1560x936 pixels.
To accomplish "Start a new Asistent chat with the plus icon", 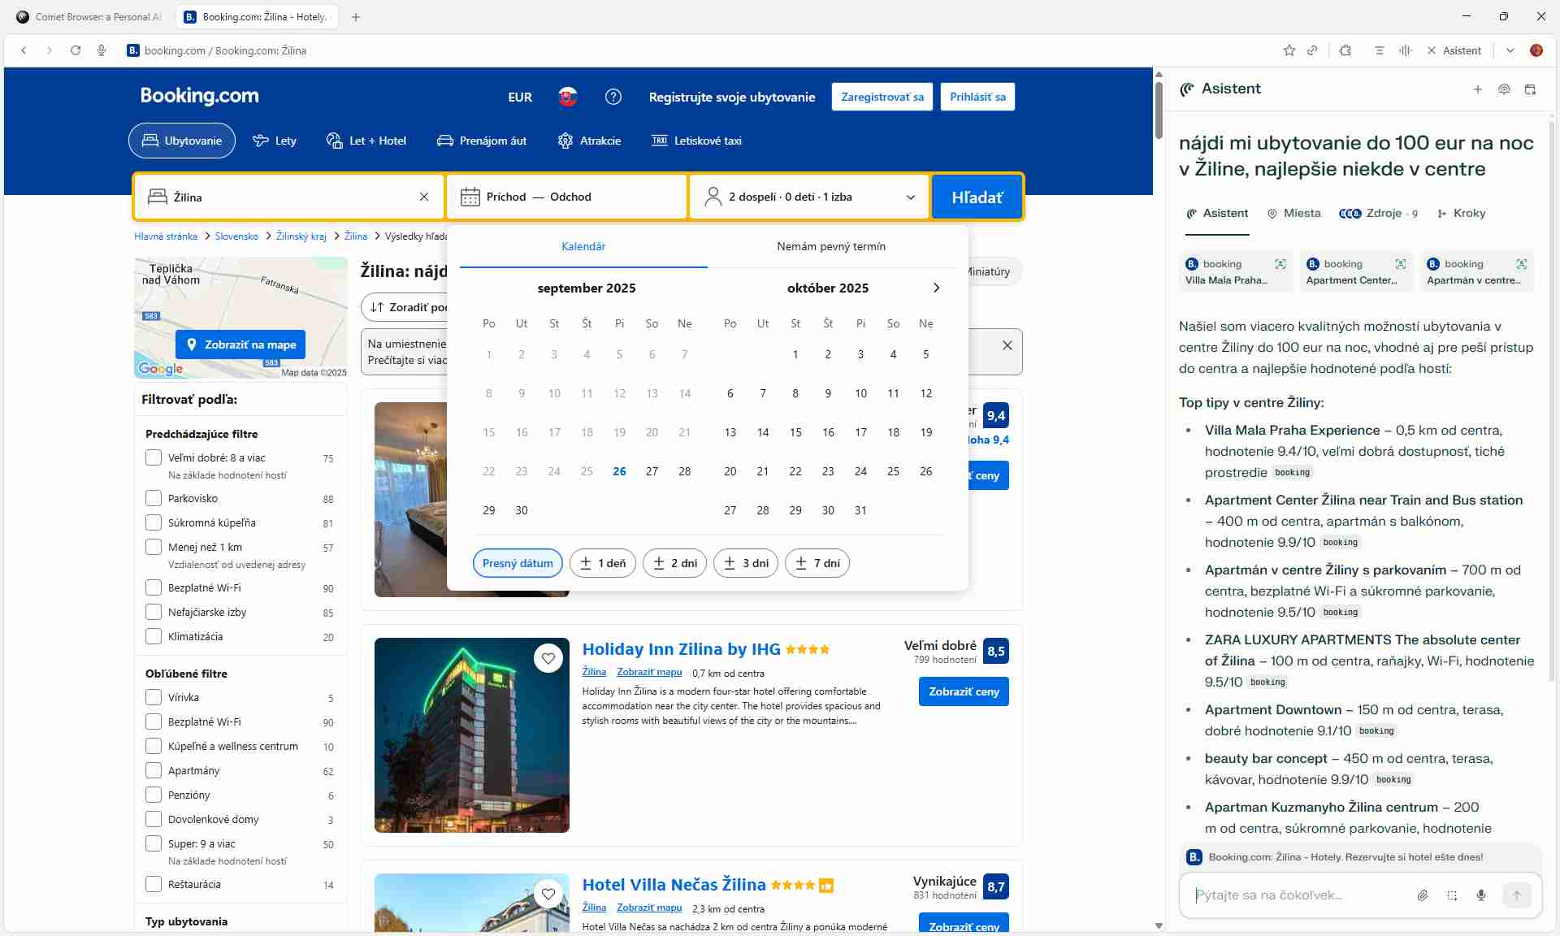I will click(1477, 89).
